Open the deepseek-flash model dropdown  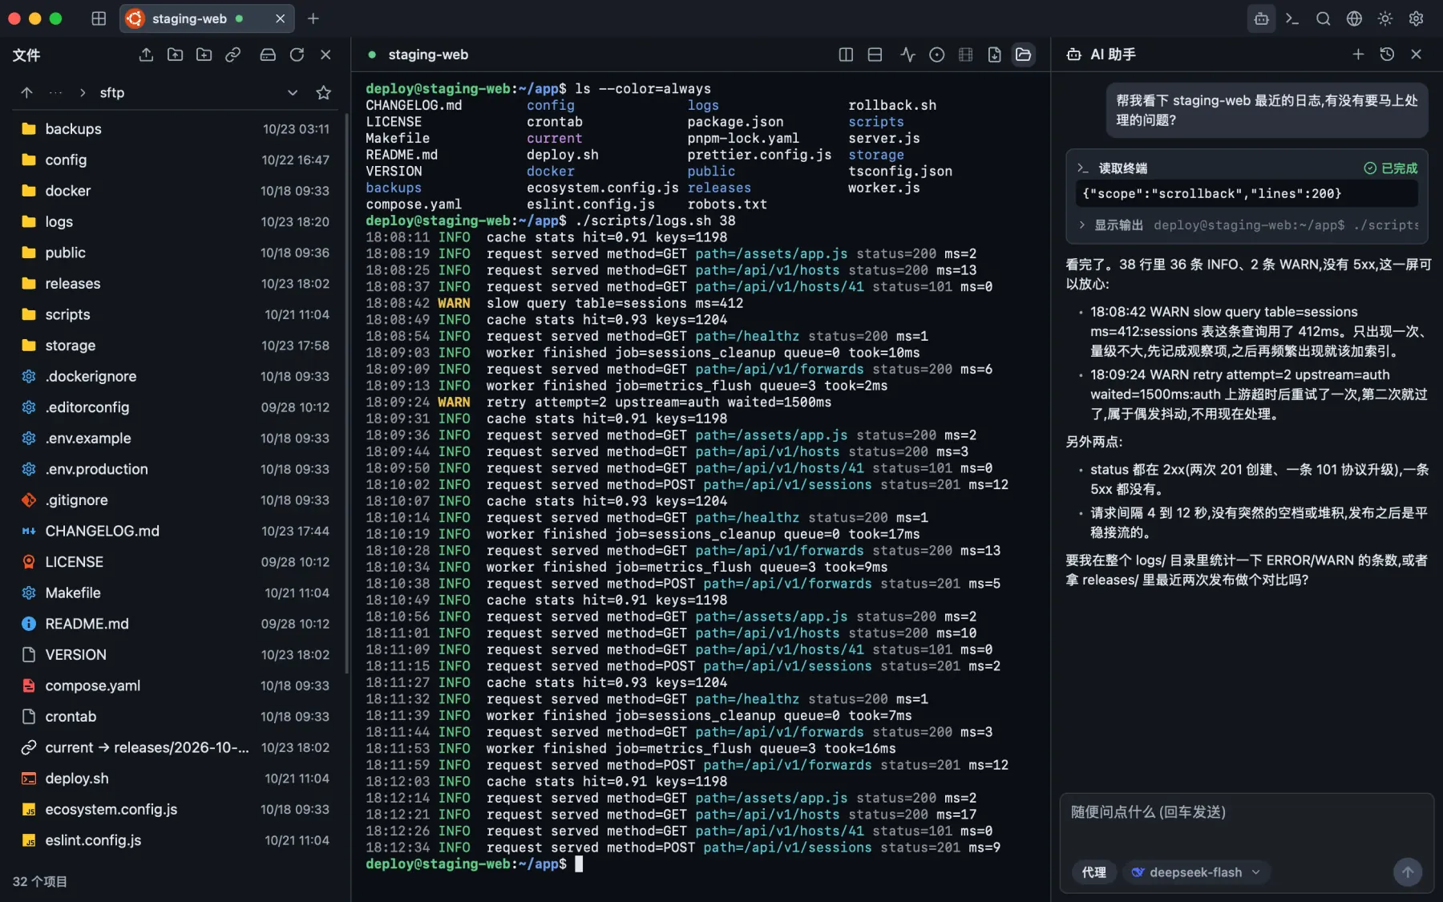[x=1196, y=872]
